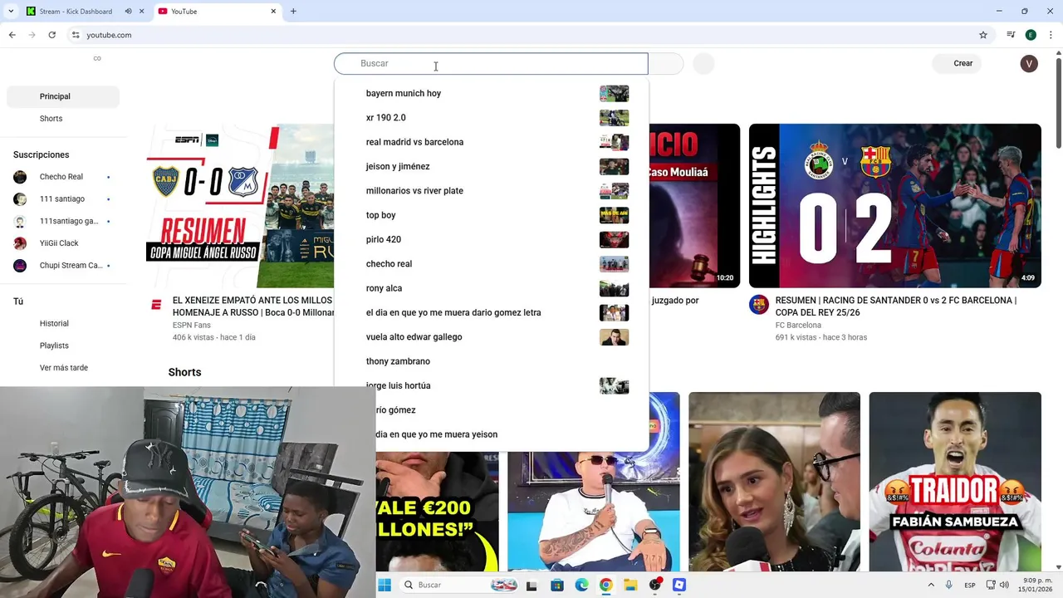Click the YiiGii Clack channel avatar icon
1063x598 pixels.
pos(20,243)
